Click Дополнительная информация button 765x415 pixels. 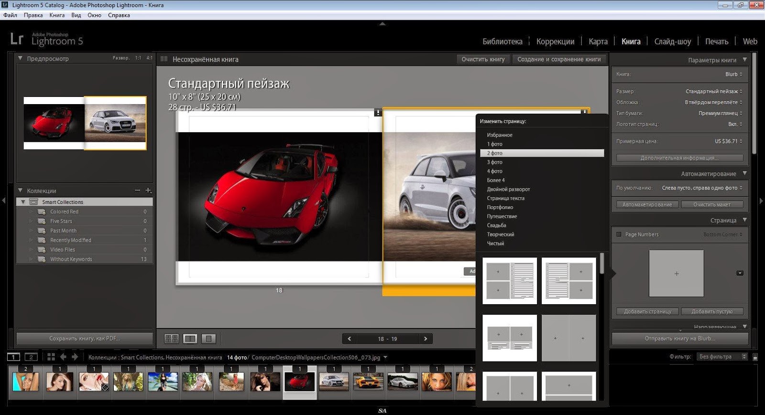(679, 158)
